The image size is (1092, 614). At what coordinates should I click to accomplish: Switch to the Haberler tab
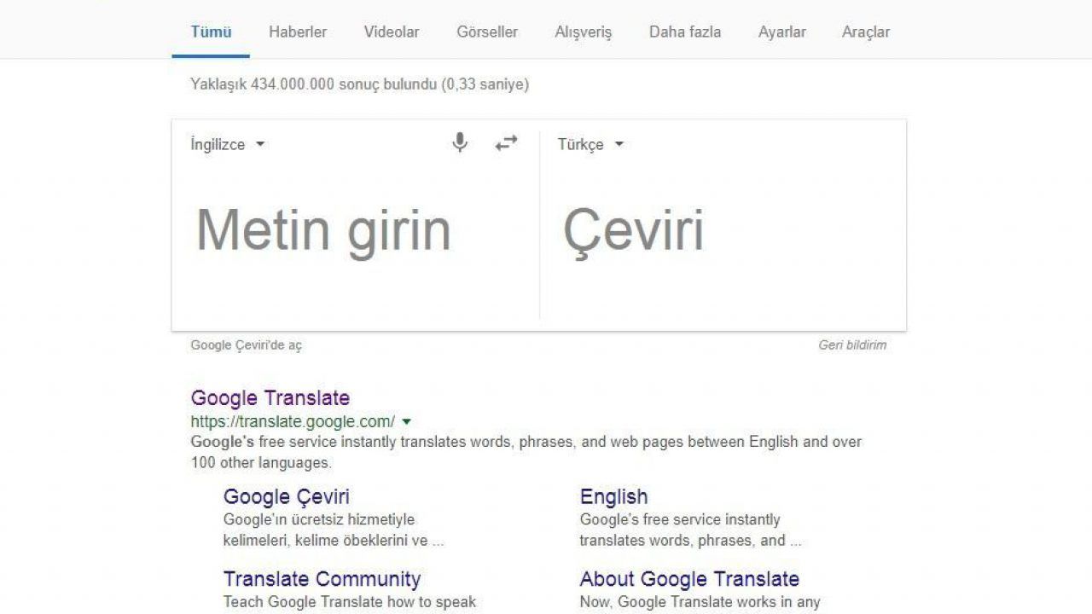[298, 32]
